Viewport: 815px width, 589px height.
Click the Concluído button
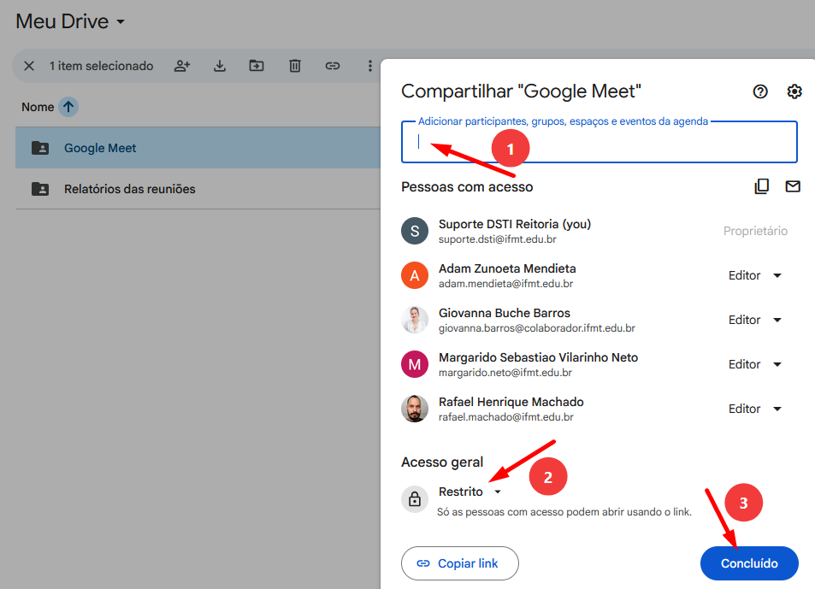(x=749, y=563)
